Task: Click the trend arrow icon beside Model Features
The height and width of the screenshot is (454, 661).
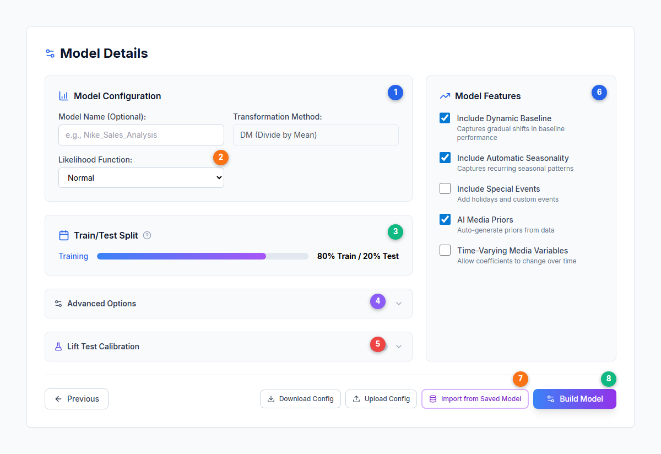Action: pyautogui.click(x=445, y=96)
